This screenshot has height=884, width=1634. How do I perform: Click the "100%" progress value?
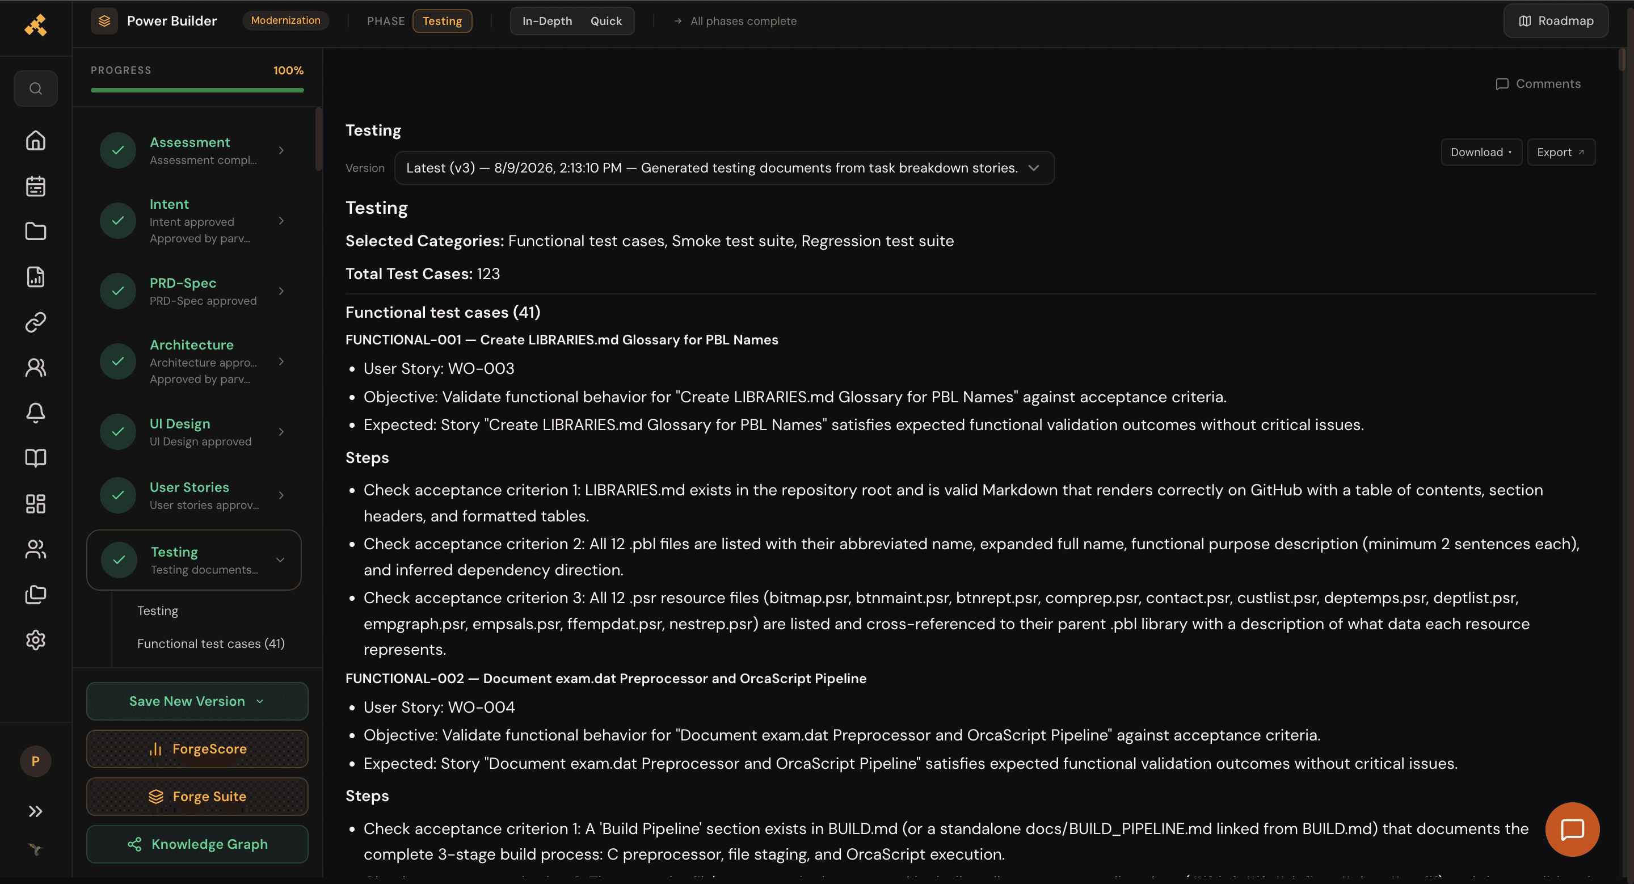pyautogui.click(x=289, y=70)
